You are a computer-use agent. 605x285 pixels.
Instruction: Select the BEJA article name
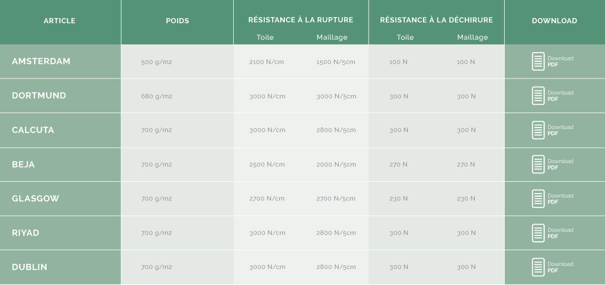click(24, 165)
